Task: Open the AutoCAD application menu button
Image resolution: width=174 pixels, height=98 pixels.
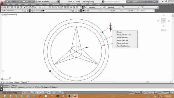Action: click(x=2, y=2)
